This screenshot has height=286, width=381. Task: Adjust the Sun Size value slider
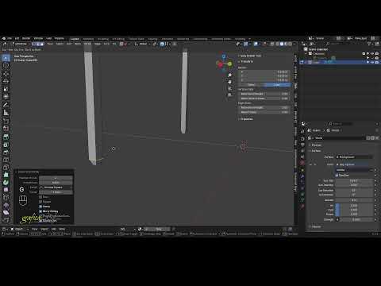coord(354,180)
